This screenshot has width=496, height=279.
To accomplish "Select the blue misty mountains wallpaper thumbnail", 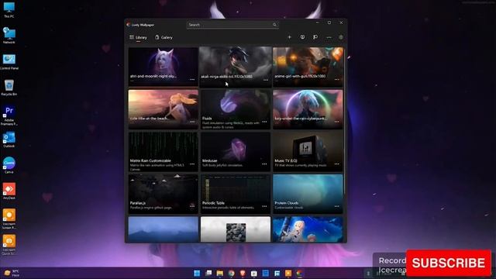I will coord(164,229).
